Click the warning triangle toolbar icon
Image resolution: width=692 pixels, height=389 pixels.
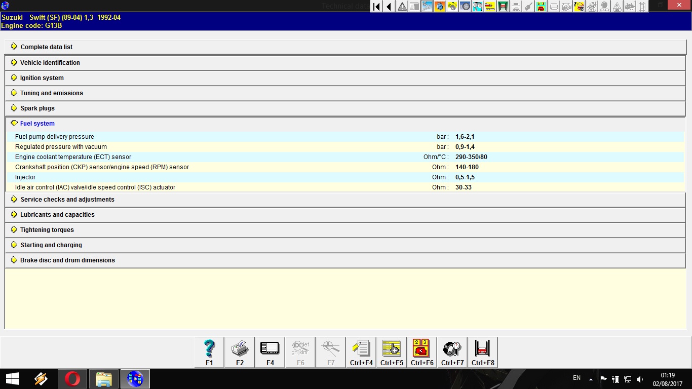[402, 6]
